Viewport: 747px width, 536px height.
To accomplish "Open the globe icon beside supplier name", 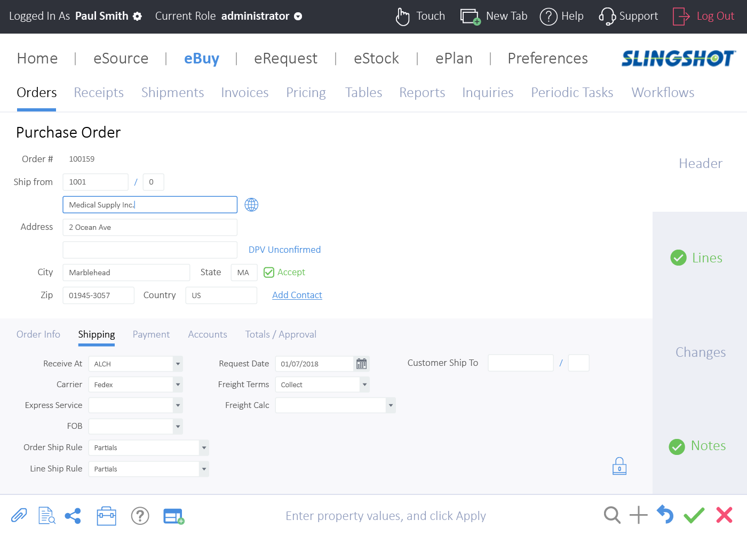I will point(251,205).
